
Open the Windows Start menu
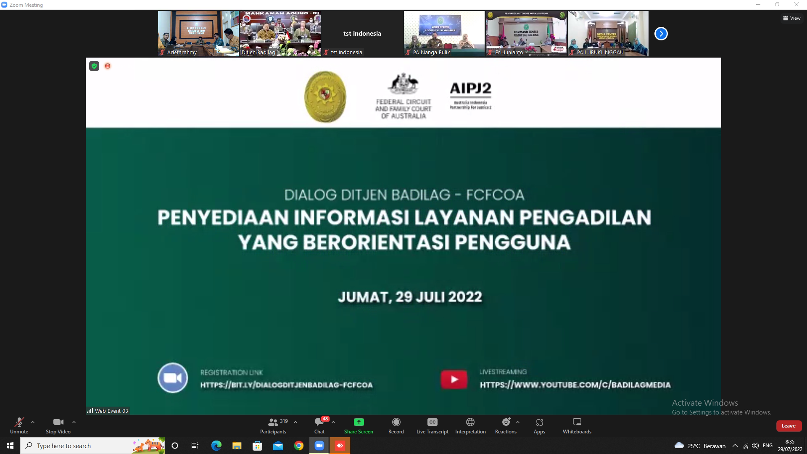point(10,446)
